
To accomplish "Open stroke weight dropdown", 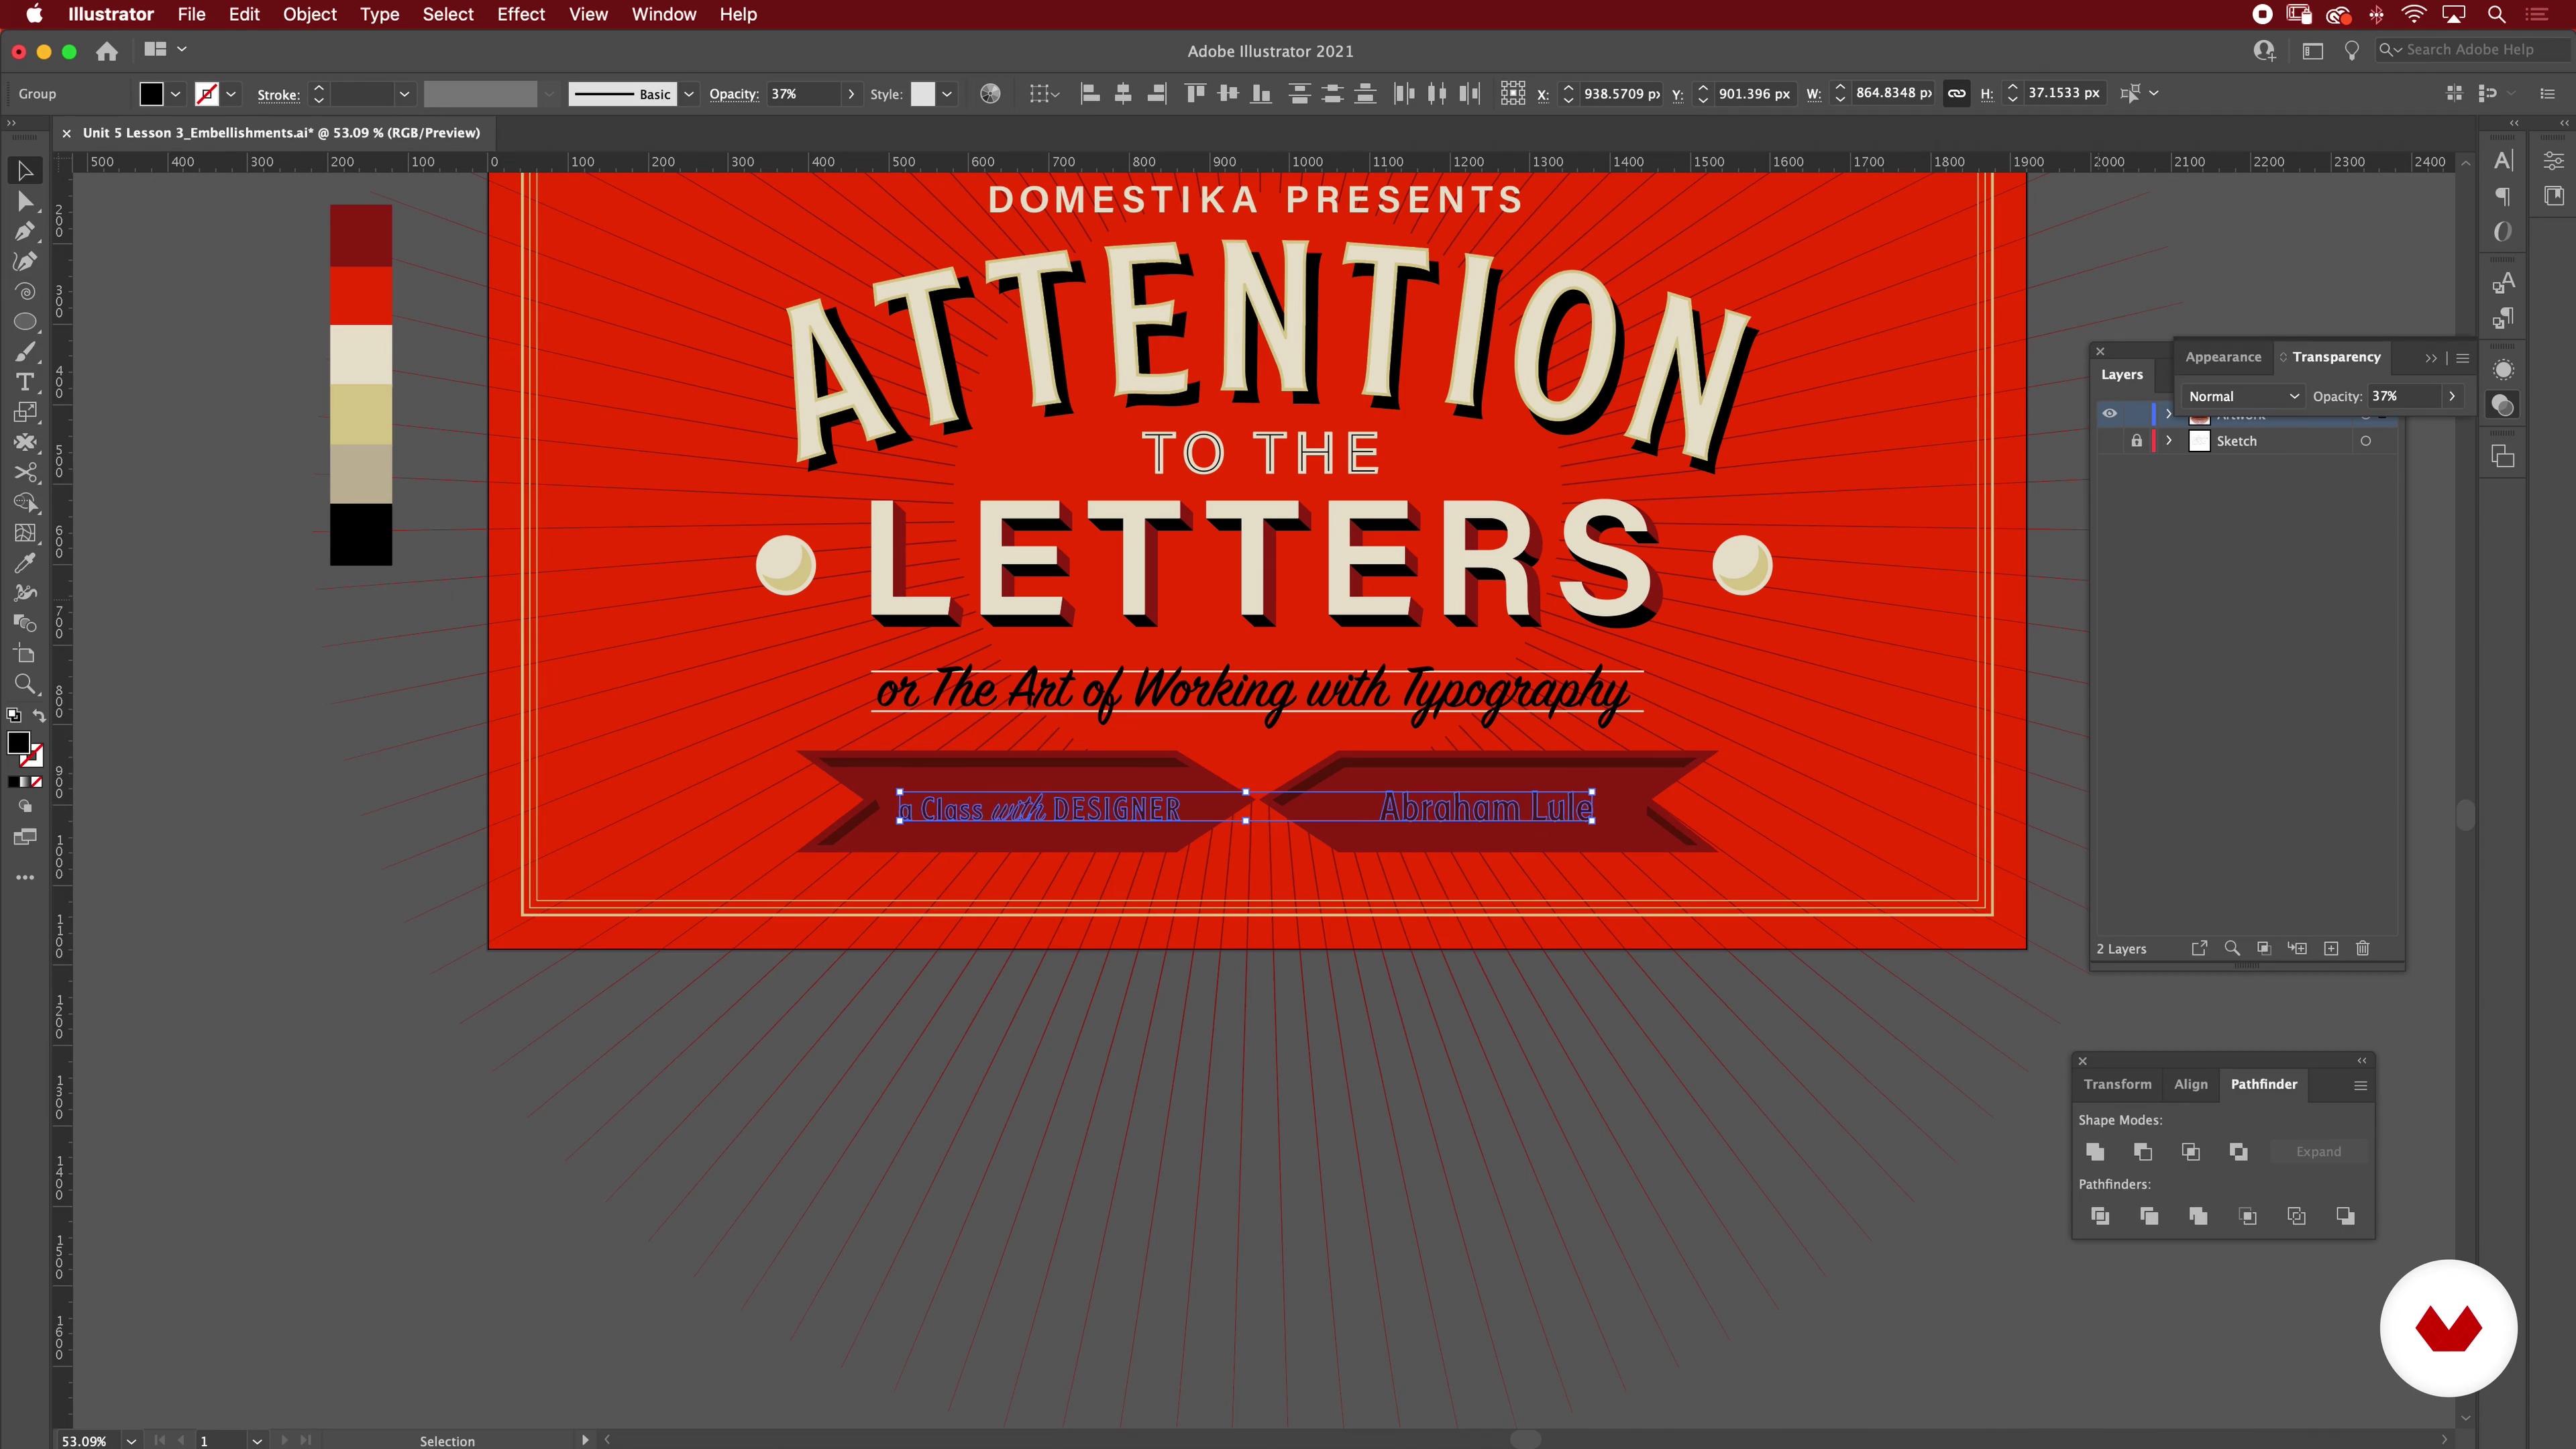I will pyautogui.click(x=404, y=94).
